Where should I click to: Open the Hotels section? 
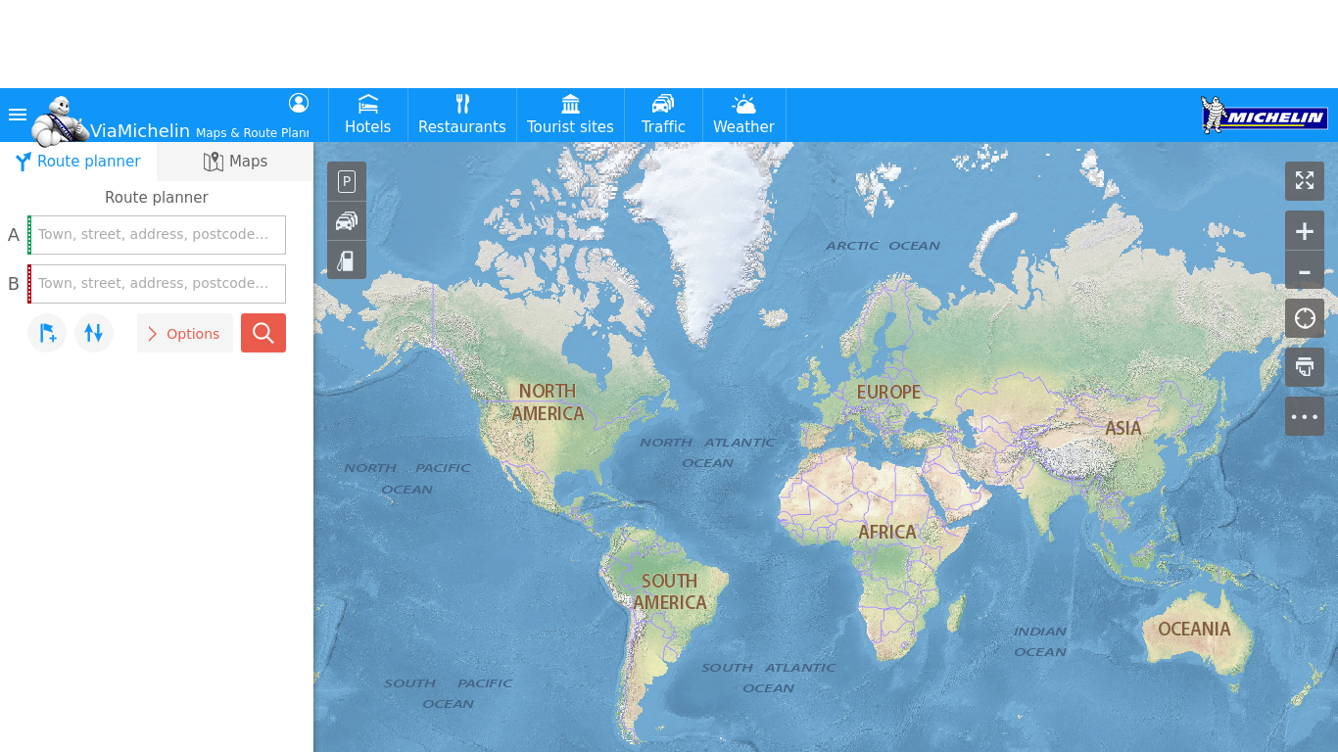point(367,116)
